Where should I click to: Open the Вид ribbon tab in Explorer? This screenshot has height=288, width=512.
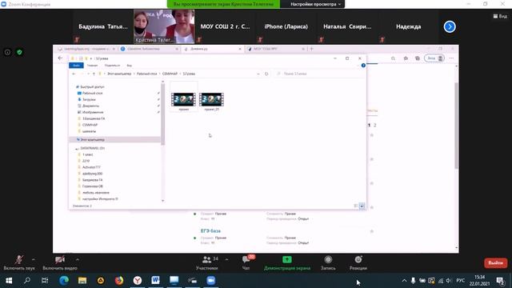click(x=130, y=66)
